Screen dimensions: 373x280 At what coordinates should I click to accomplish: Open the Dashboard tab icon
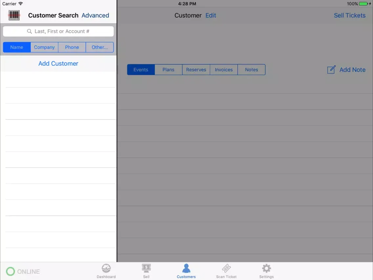(x=106, y=268)
